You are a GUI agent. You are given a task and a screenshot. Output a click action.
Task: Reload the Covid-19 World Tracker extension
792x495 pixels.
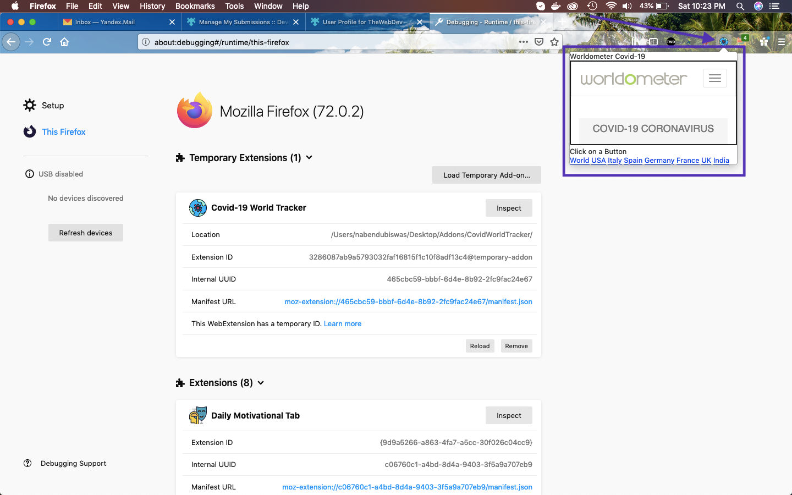480,346
